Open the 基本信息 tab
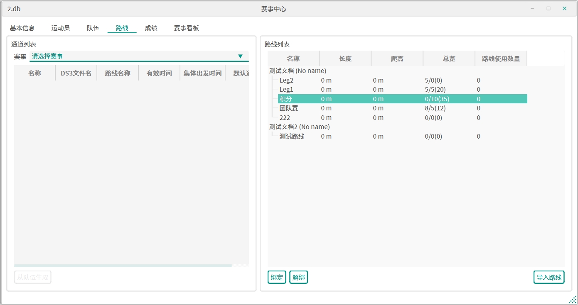Screen dimensions: 578x305 click(22, 28)
